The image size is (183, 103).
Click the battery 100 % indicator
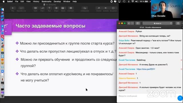(144, 1)
